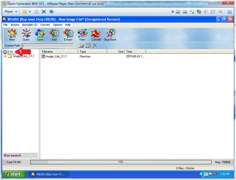Click VMware network adapter device icon

coord(199,12)
